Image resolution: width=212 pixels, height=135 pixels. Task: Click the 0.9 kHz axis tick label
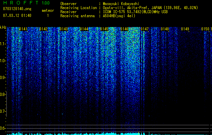[x=2, y=78]
